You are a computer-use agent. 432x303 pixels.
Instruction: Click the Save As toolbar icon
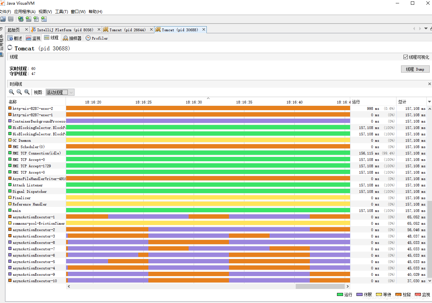(11, 19)
